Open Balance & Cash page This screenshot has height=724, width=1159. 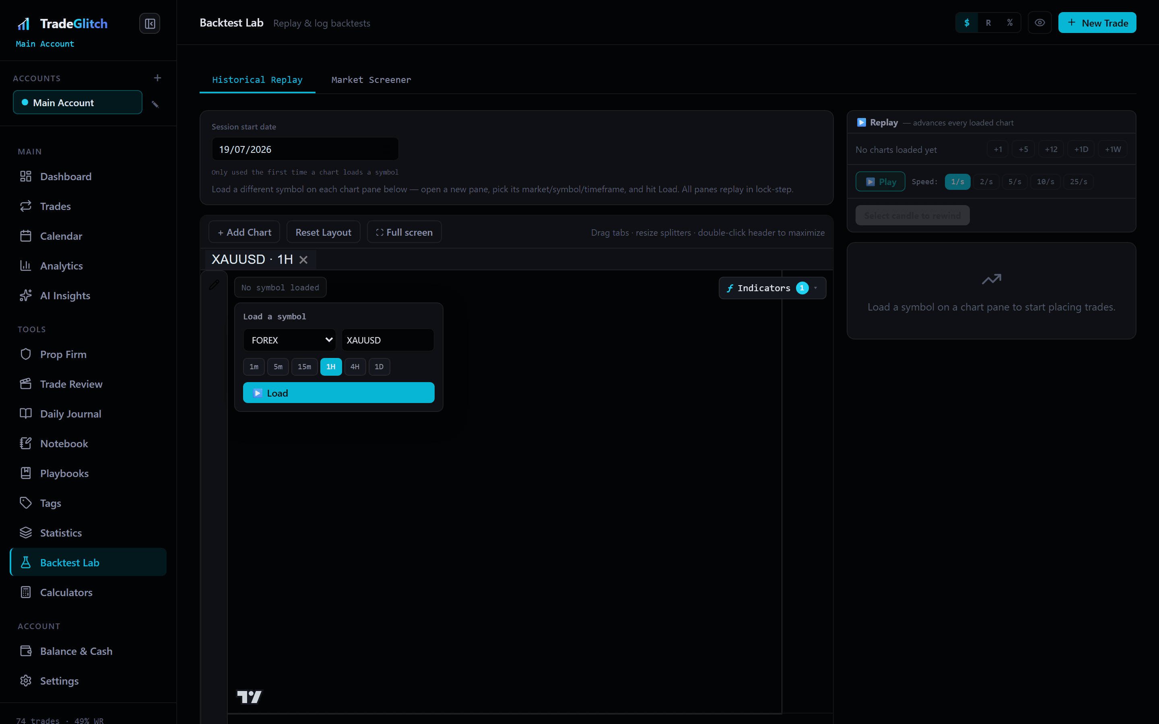pos(88,651)
